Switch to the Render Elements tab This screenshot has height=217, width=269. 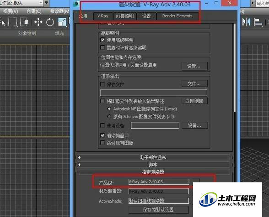pyautogui.click(x=178, y=16)
